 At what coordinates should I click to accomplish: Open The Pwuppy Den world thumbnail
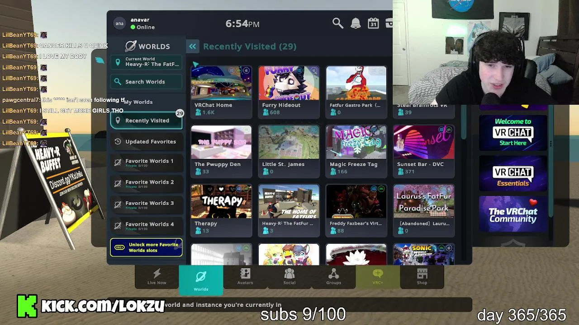[x=221, y=142]
